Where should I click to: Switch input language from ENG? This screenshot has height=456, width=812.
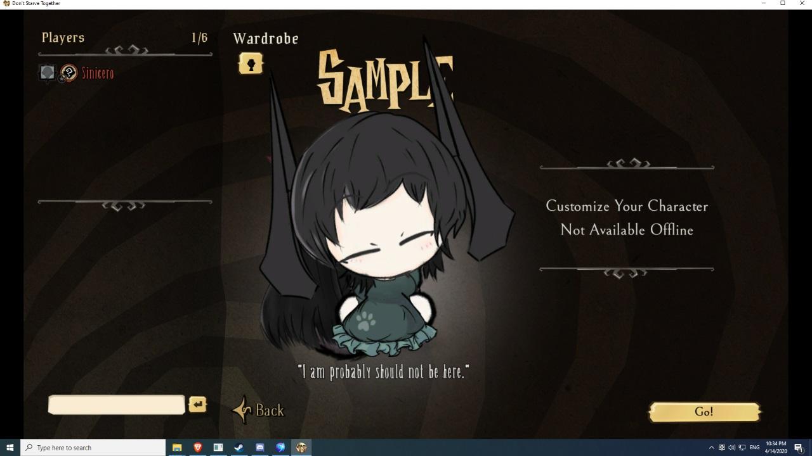tap(754, 448)
